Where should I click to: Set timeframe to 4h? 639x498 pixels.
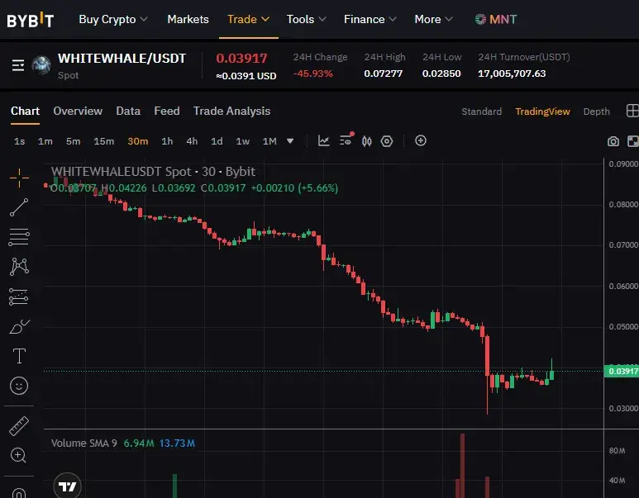(192, 141)
